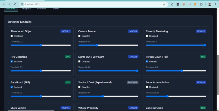219x111 pixels.
Task: Click the LIVE badge on Fire Detection
Action: 68,57
